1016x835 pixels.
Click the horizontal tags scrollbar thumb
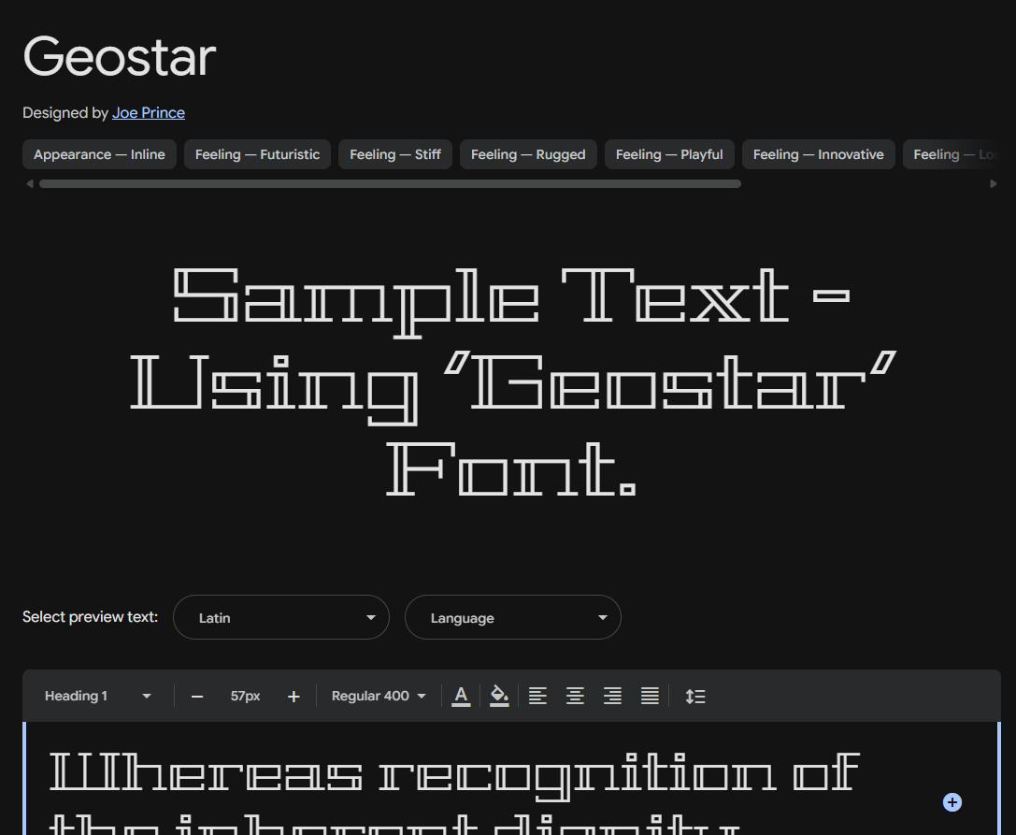click(390, 184)
